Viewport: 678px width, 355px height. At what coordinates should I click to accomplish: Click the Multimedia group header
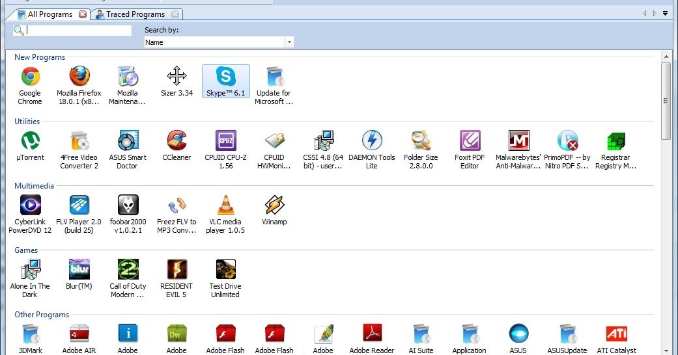pyautogui.click(x=34, y=186)
